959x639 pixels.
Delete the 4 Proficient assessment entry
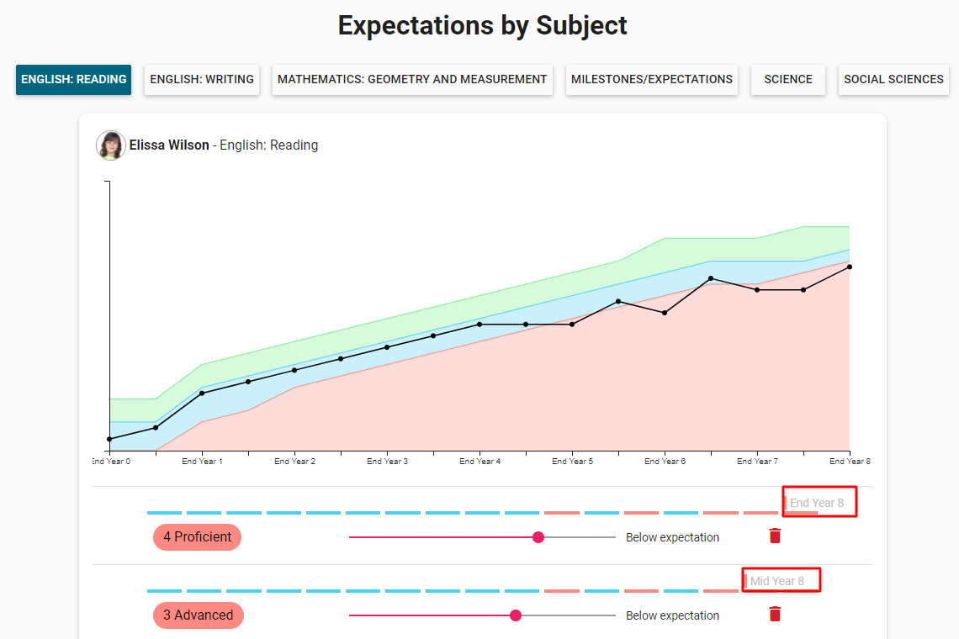pyautogui.click(x=775, y=536)
